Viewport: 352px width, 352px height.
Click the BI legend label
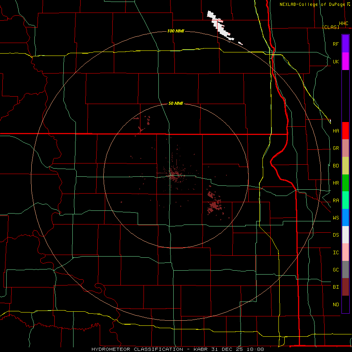[336, 287]
